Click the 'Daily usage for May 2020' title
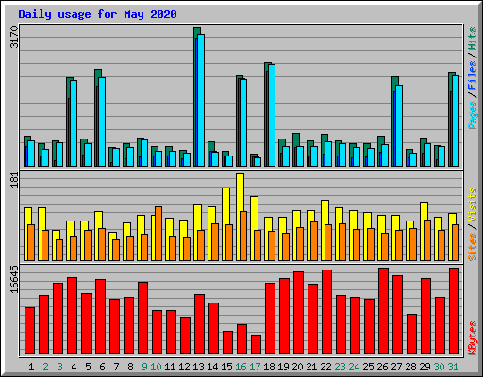483x377 pixels. 97,14
